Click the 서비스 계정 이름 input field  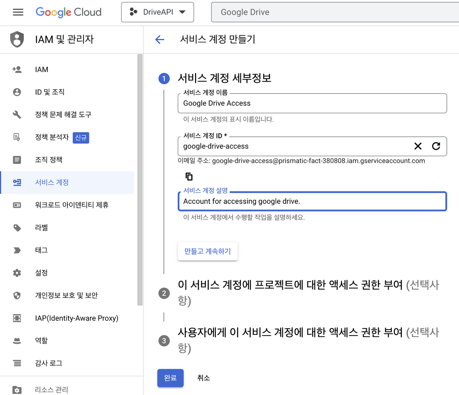click(312, 103)
